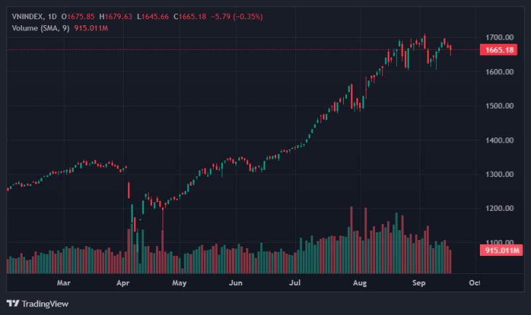Click the 915.011M volume value tag

click(x=501, y=251)
